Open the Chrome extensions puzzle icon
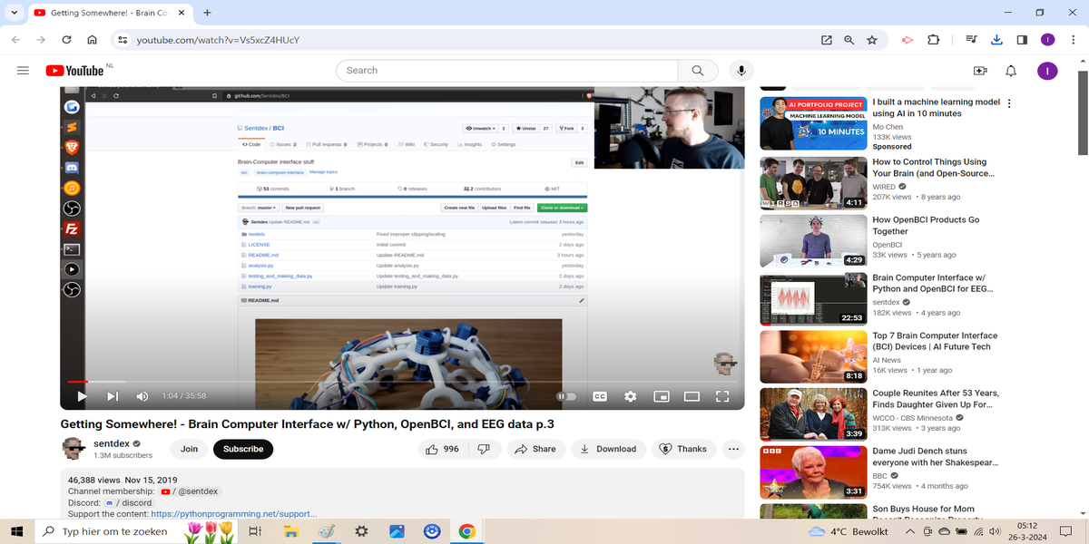Screen dimensions: 1089x544 pos(933,40)
